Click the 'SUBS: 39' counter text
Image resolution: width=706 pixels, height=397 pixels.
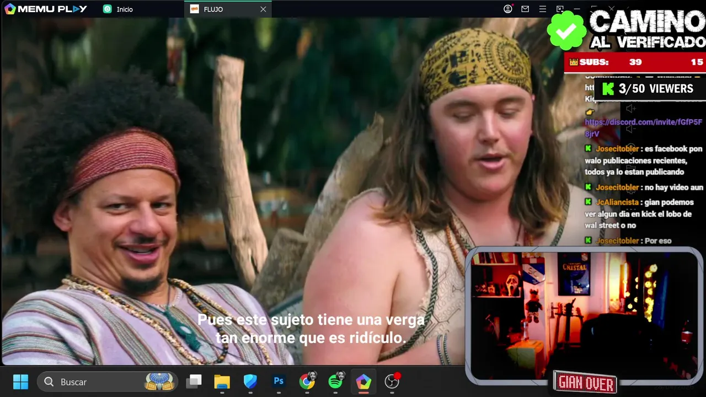click(x=611, y=62)
